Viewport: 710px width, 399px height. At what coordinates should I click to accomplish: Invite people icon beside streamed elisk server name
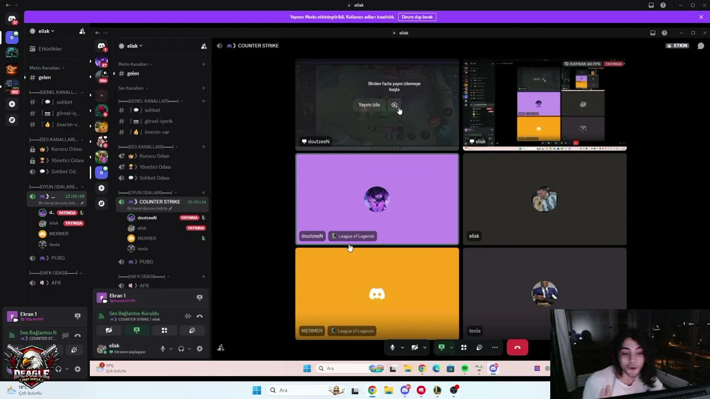pos(204,46)
